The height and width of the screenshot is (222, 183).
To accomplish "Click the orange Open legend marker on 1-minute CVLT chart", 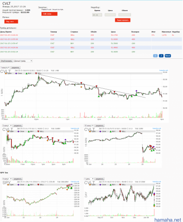I will (6, 73).
